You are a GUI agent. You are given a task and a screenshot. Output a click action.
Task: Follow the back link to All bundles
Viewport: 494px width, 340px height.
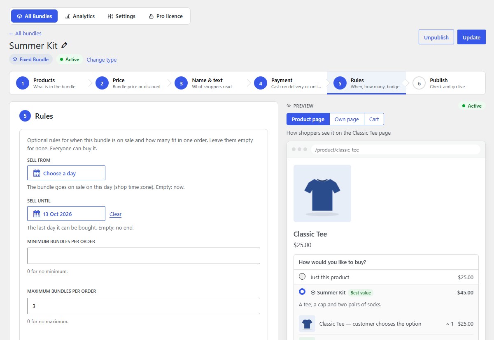tap(25, 33)
